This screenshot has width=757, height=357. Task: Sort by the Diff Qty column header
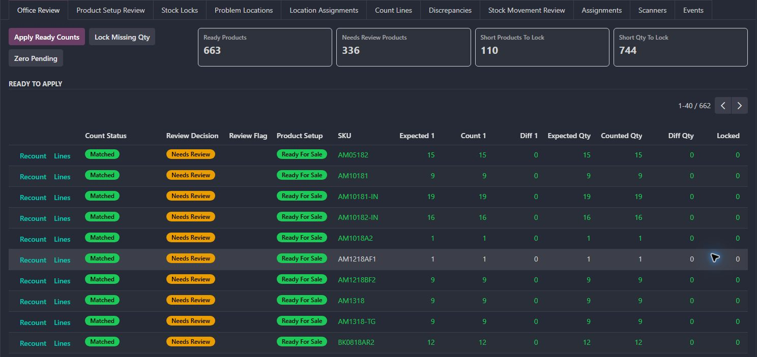[x=681, y=136]
